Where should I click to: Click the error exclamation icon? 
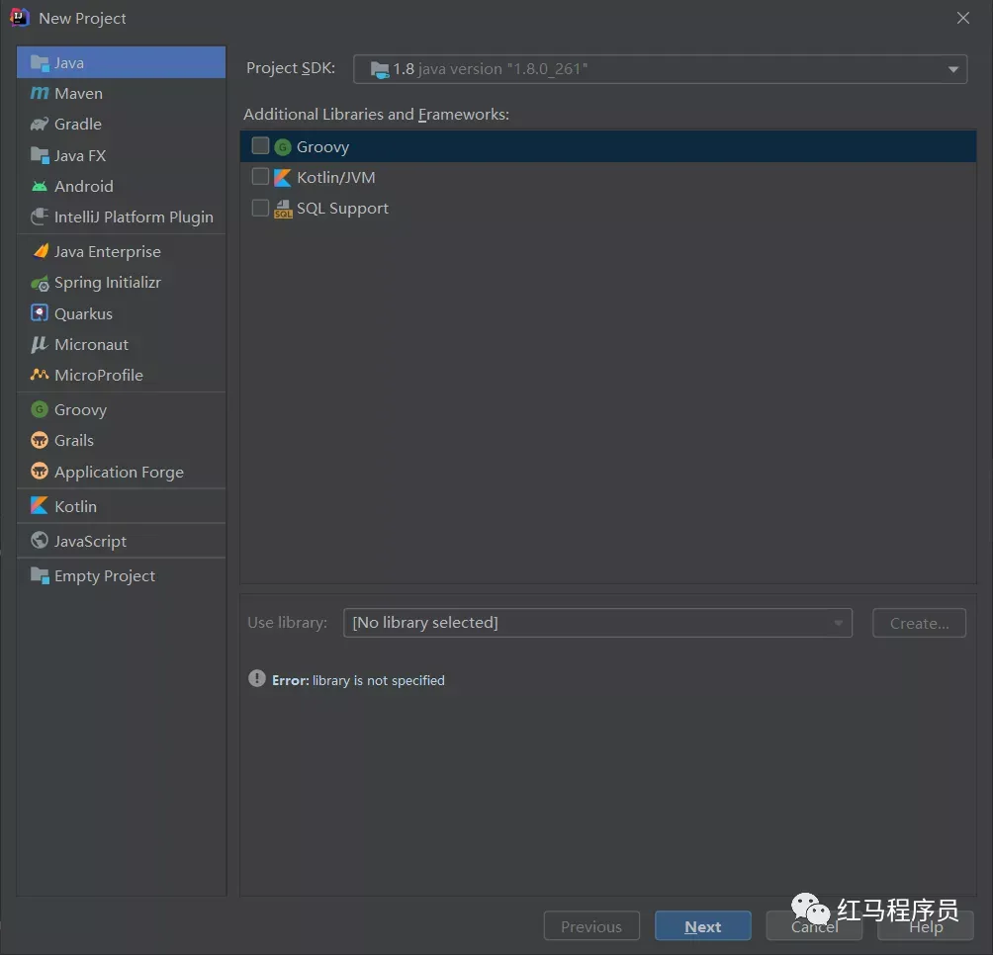pyautogui.click(x=256, y=678)
